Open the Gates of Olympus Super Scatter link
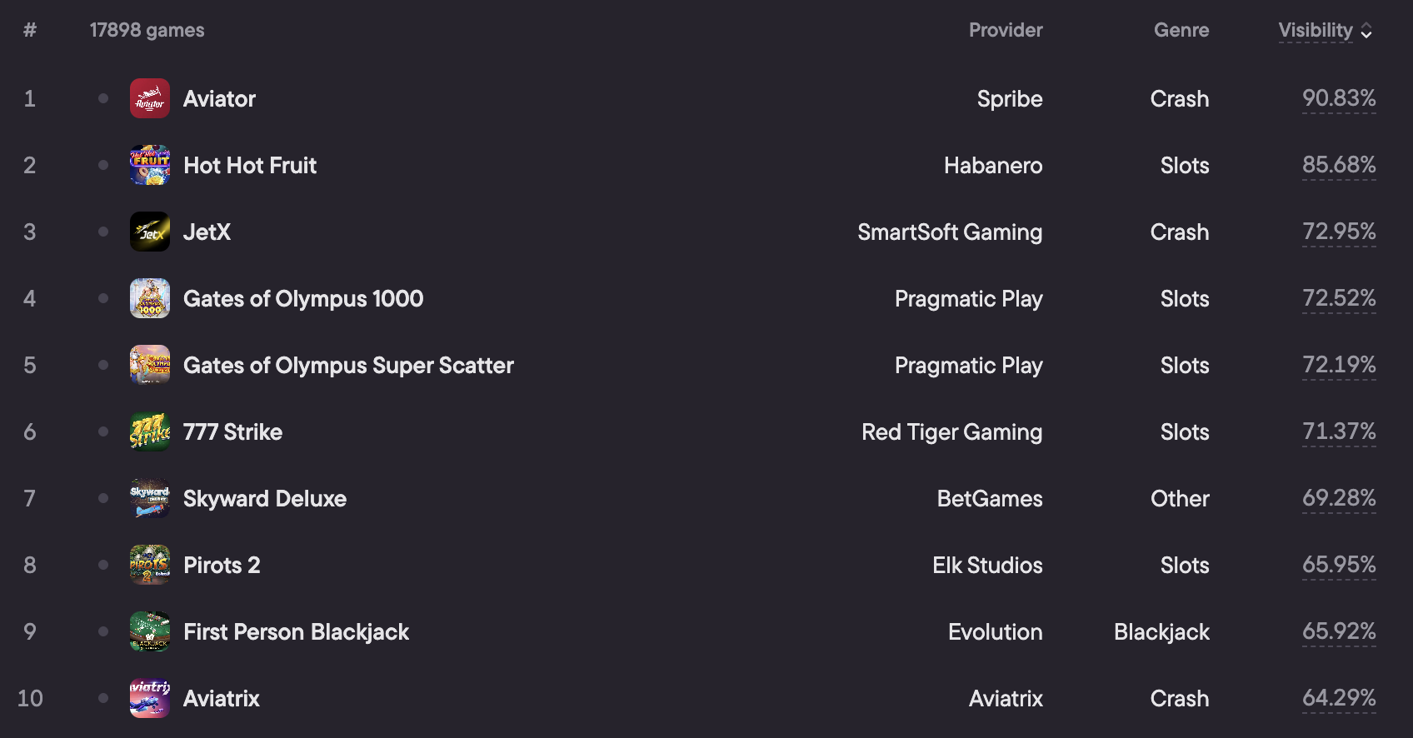1413x738 pixels. click(348, 365)
